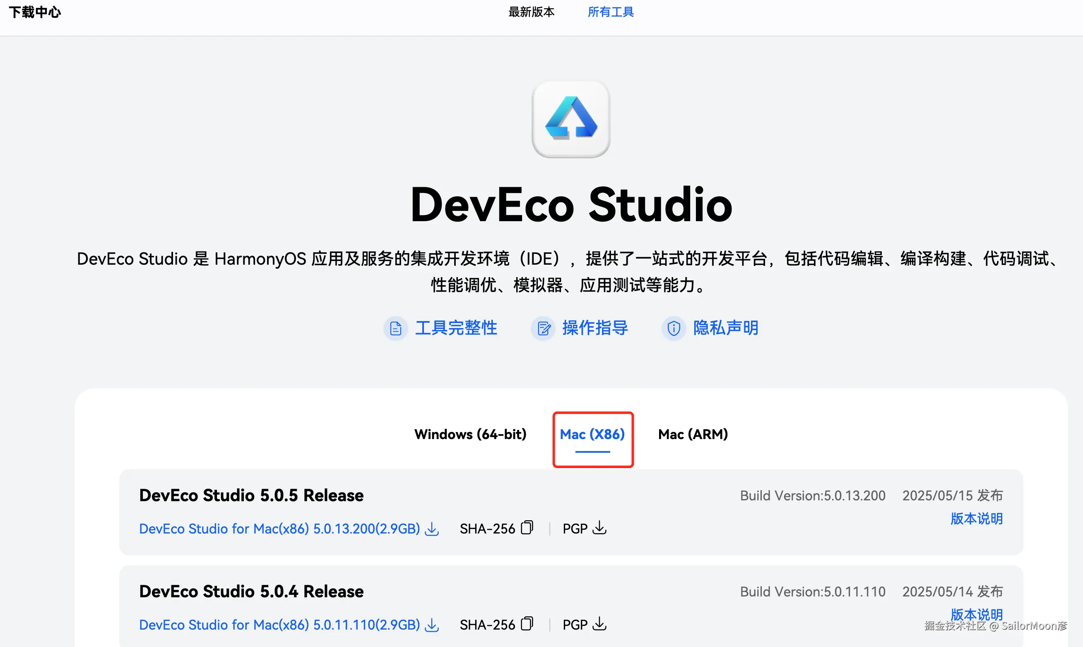This screenshot has width=1083, height=647.
Task: Open 版本说明 for 5.0.5 Release
Action: pos(976,519)
